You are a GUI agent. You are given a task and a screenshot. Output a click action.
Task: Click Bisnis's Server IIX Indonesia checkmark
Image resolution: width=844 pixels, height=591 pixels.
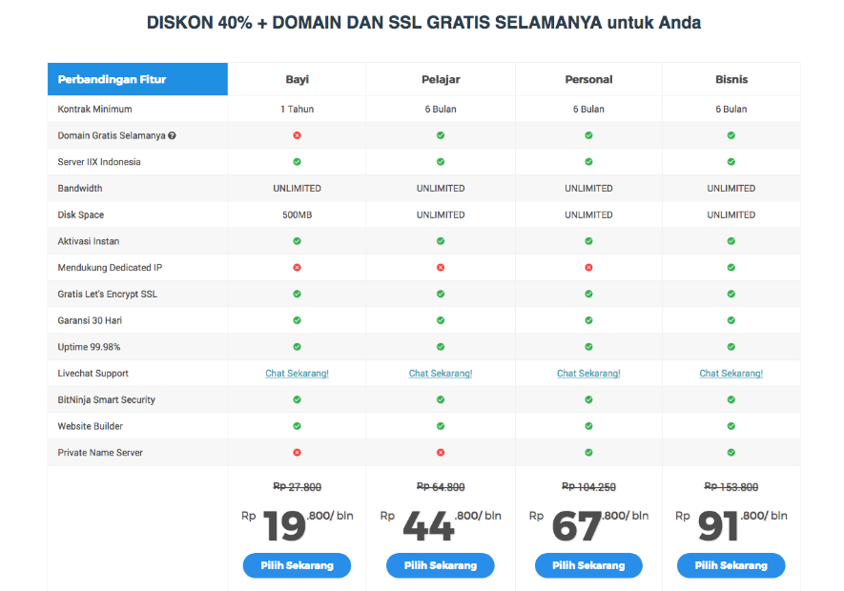point(731,162)
